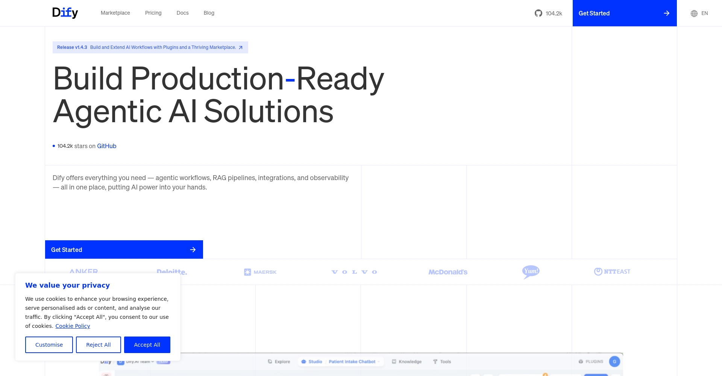Viewport: 722px width, 376px height.
Task: Click the Volvo logo
Action: point(354,272)
